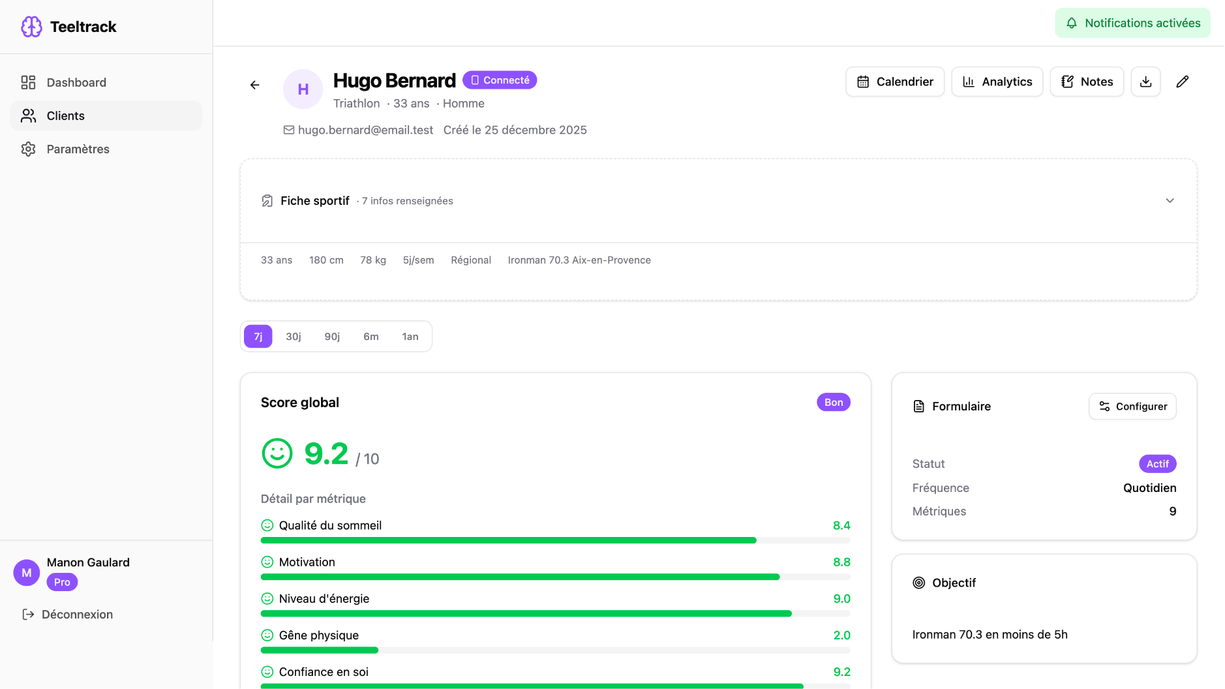Open the Analytics panel

click(x=997, y=82)
